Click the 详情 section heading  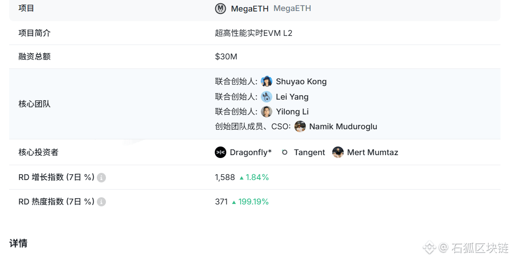[x=18, y=243]
